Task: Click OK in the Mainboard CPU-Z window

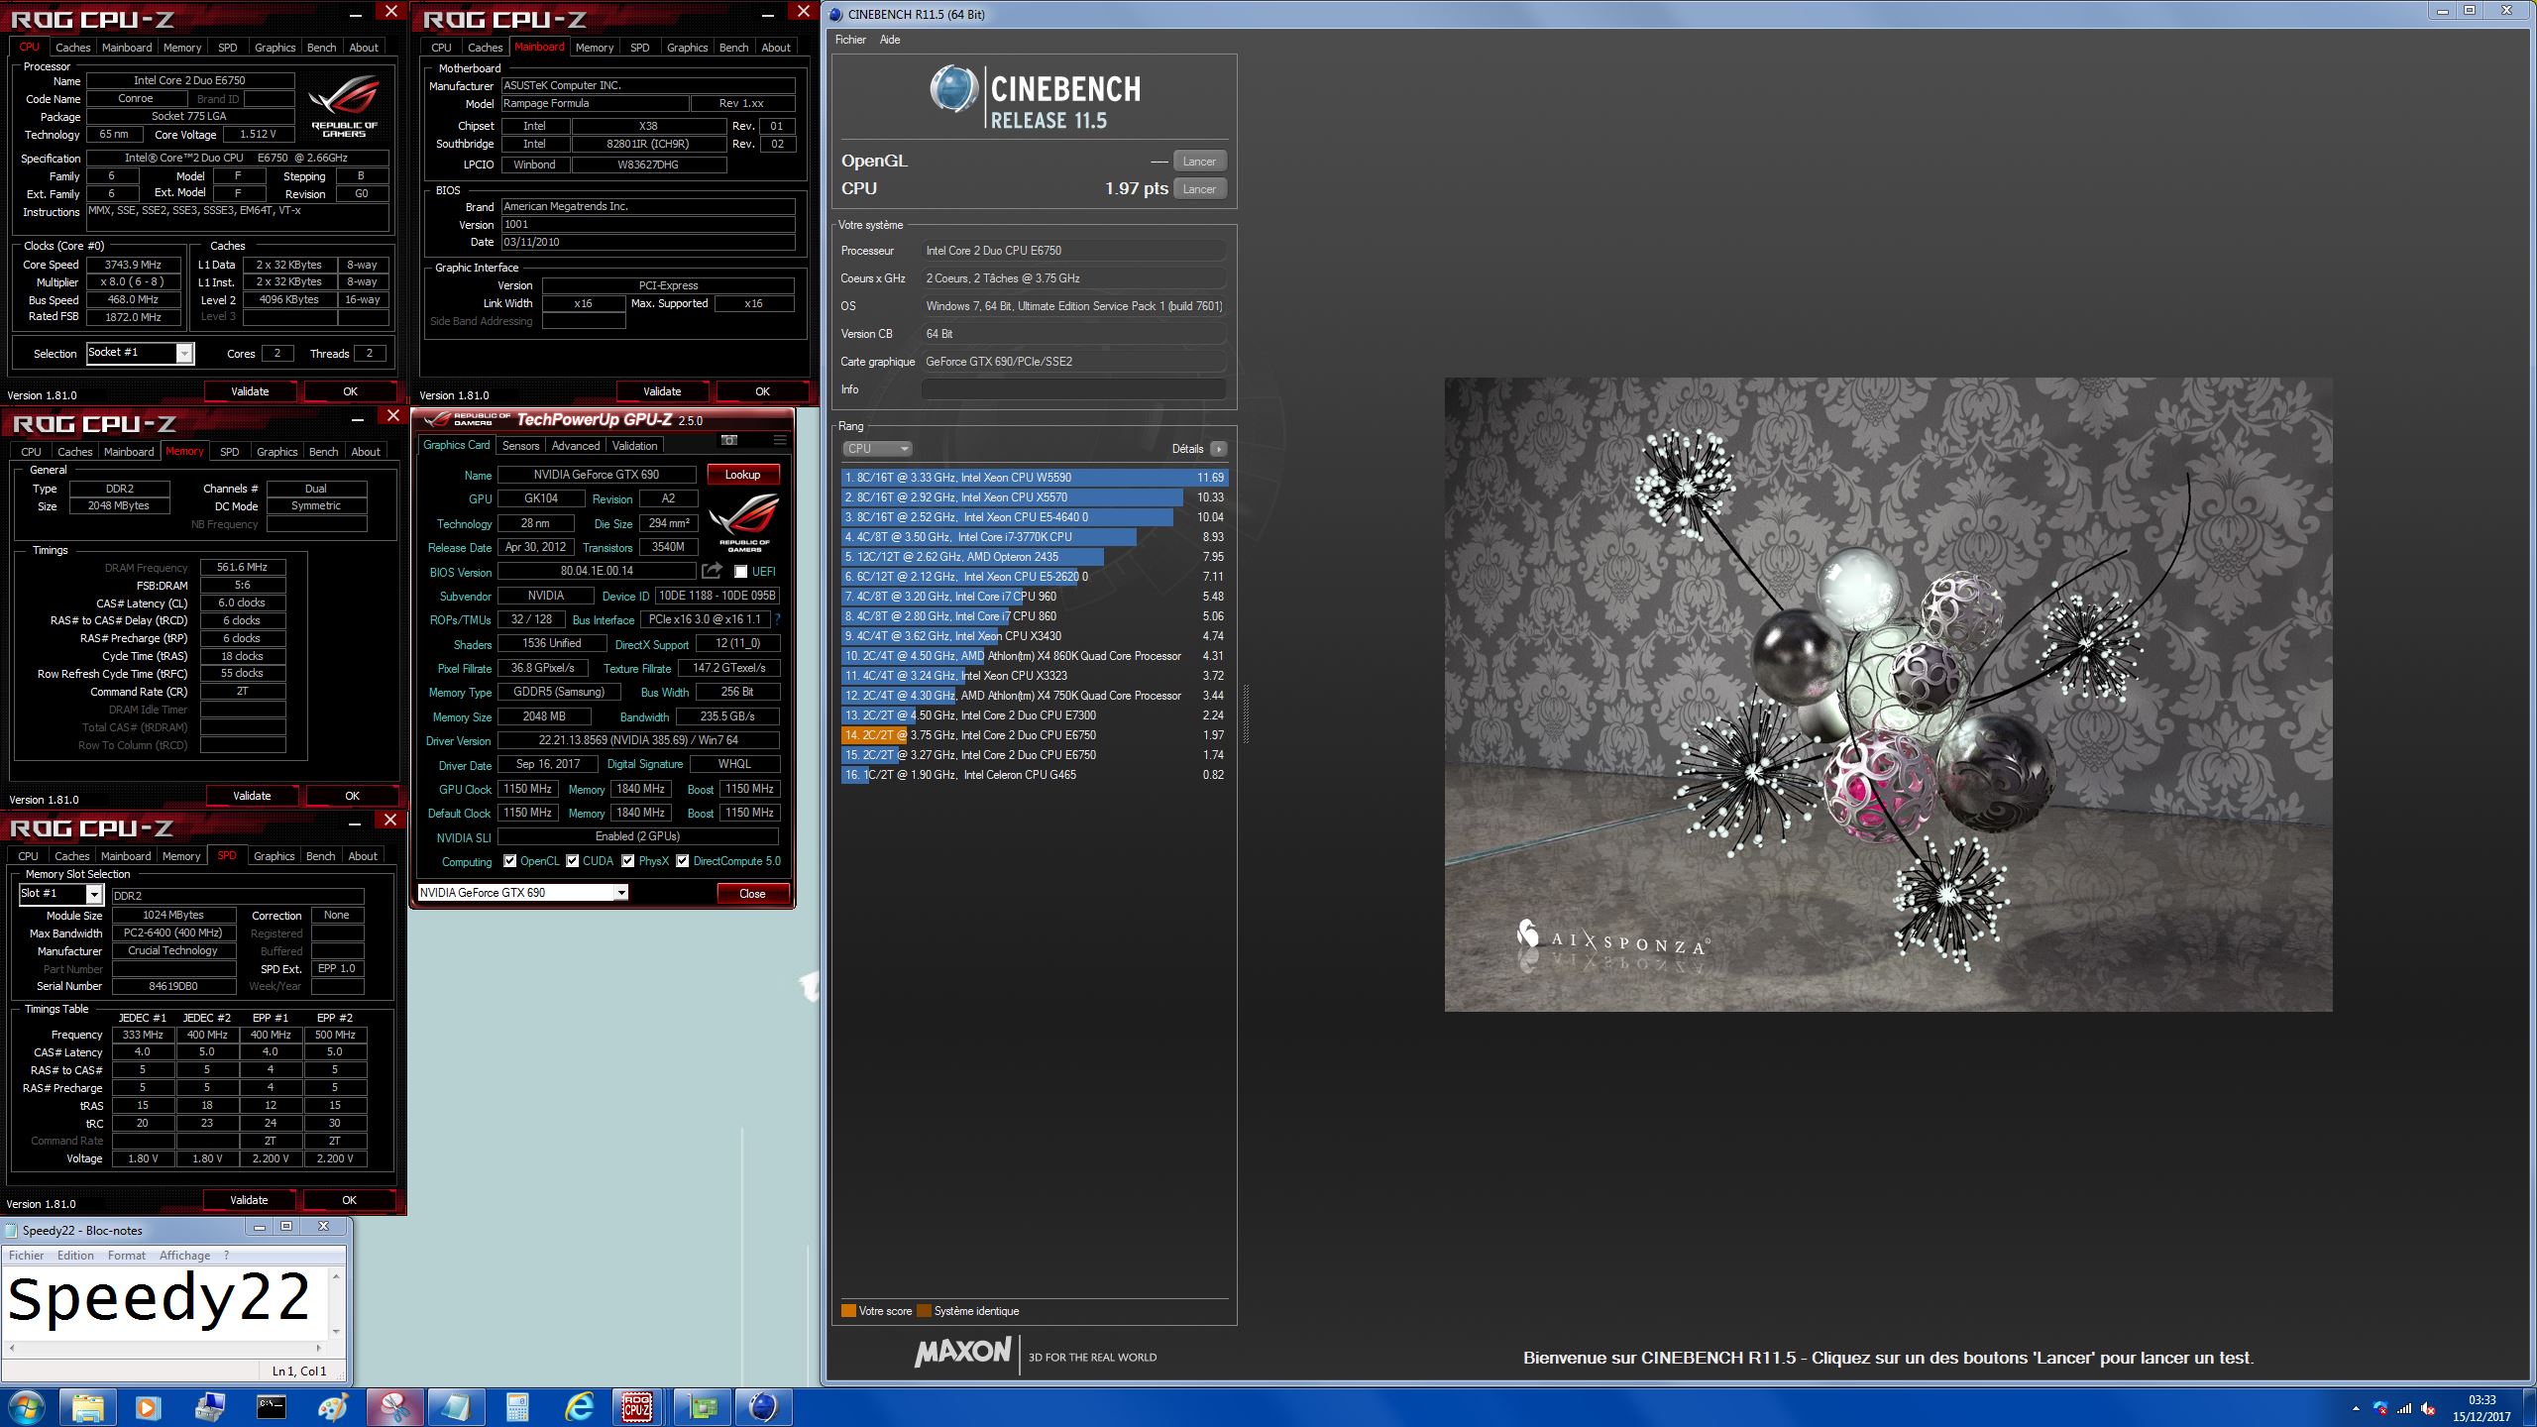Action: (762, 391)
